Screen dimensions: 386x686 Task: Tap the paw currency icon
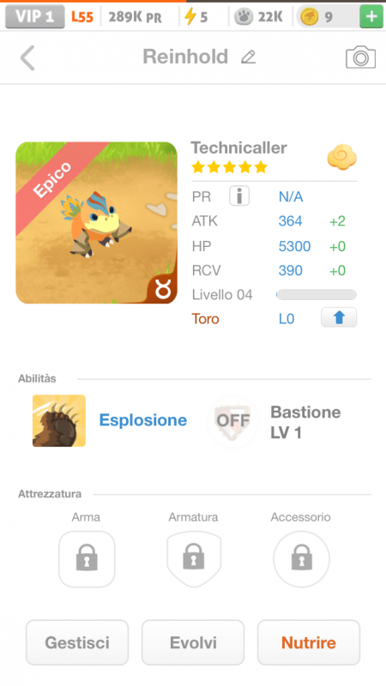click(244, 16)
